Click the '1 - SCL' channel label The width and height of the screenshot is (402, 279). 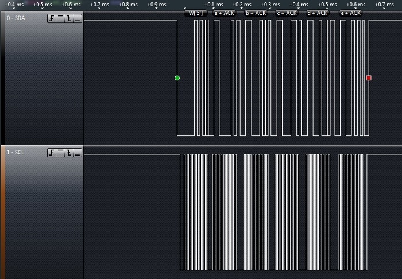16,153
